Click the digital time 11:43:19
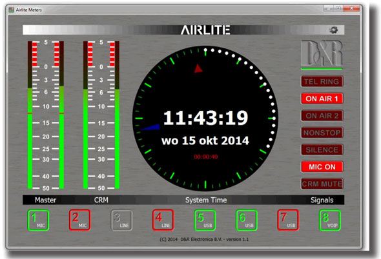This screenshot has width=381, height=259. (x=205, y=118)
